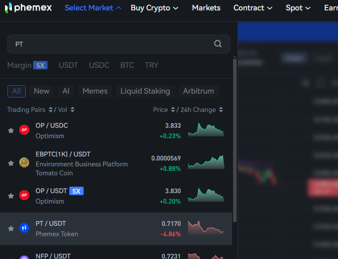Favorite the OP / USDT star

coord(11,196)
